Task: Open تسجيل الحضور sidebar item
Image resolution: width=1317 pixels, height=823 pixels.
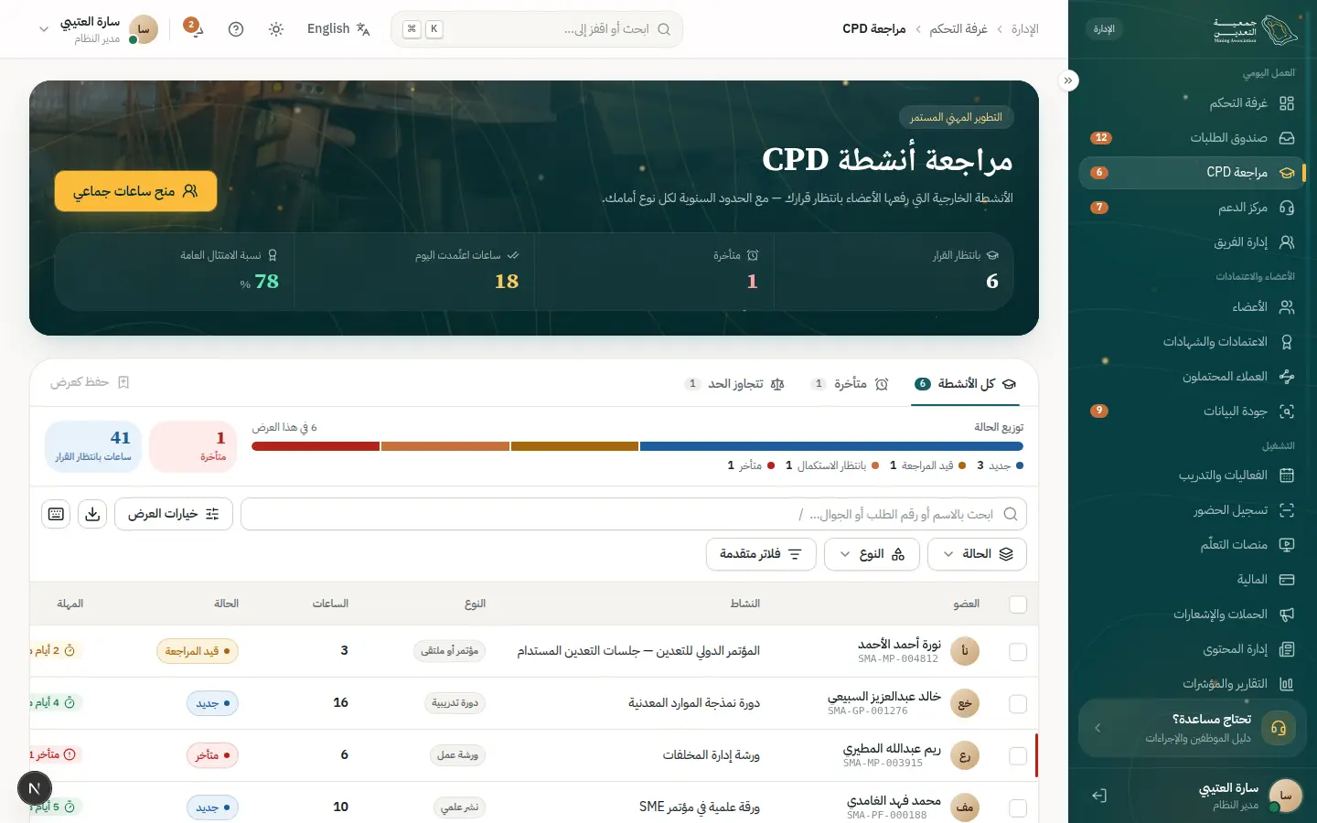Action: (x=1193, y=510)
